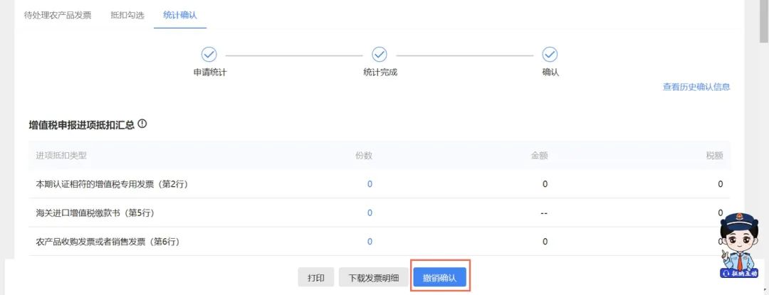The height and width of the screenshot is (295, 769).
Task: Click the 确认 step checkmark circle
Action: 550,55
